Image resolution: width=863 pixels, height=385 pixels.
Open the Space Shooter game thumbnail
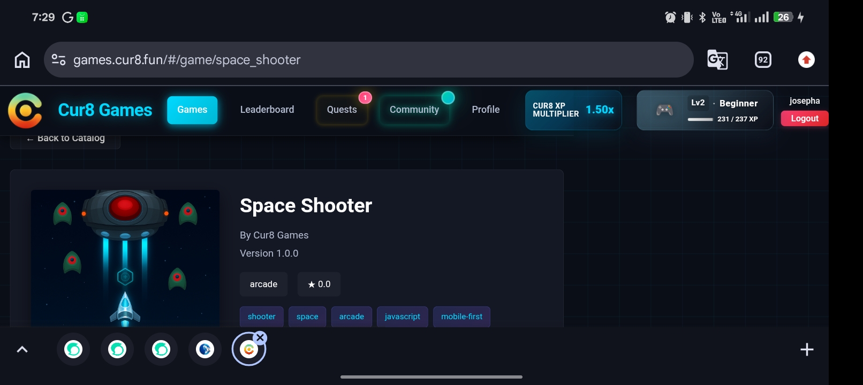(x=125, y=258)
